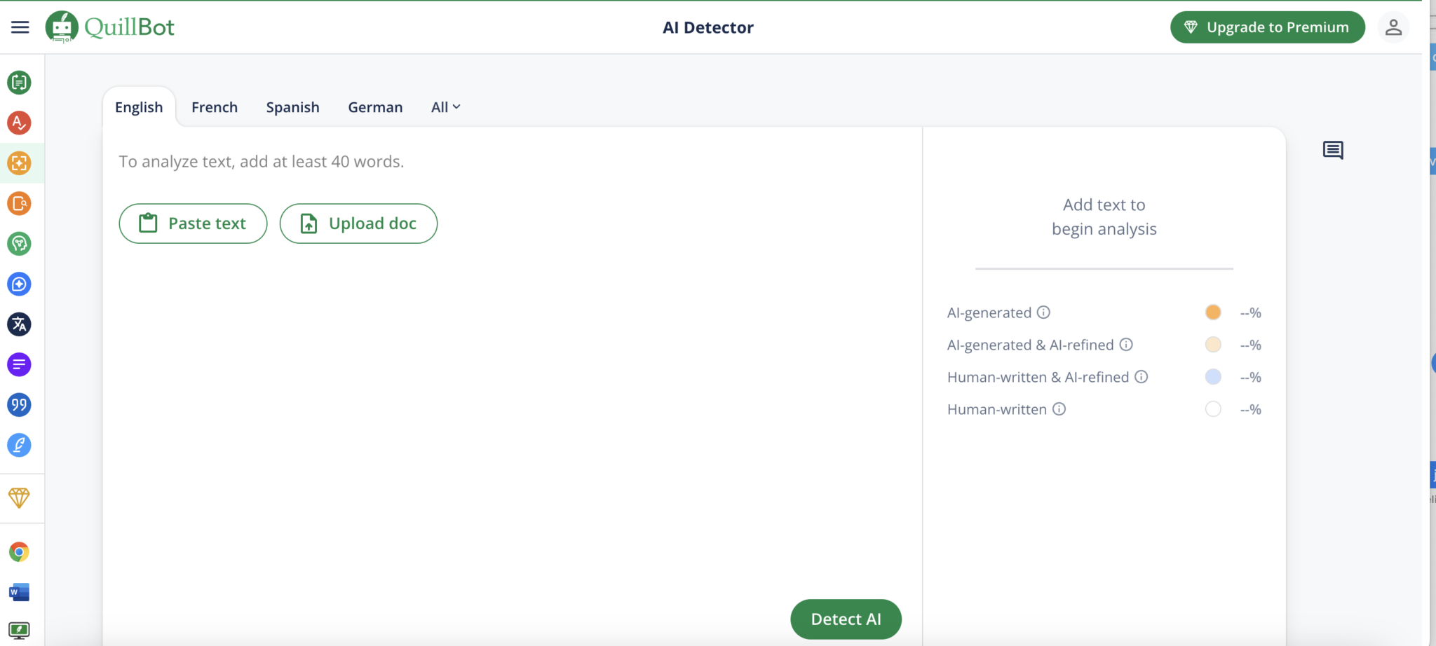
Task: Switch to the French language tab
Action: point(215,107)
